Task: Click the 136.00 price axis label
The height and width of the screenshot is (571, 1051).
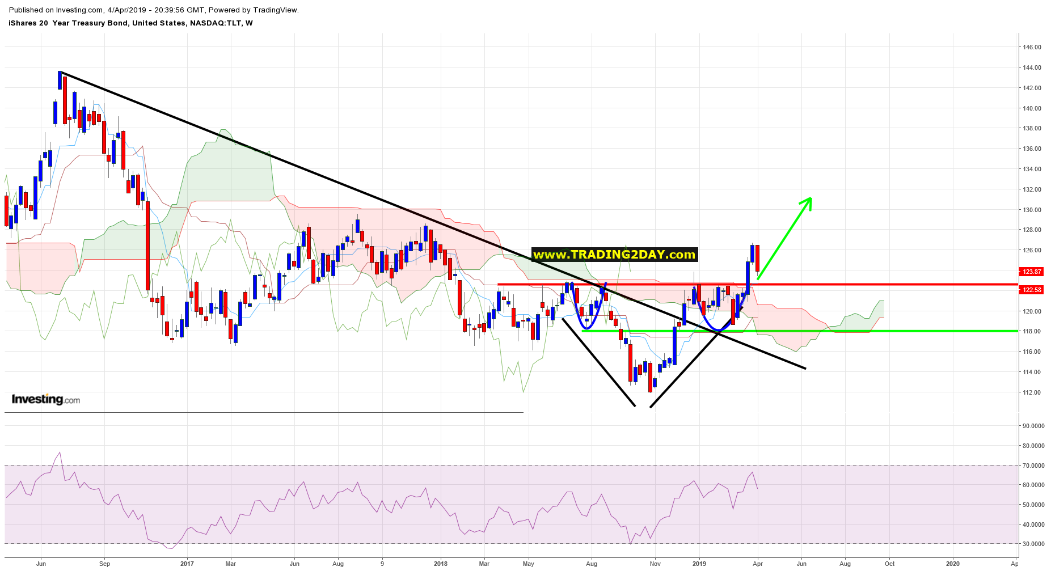Action: [1032, 149]
